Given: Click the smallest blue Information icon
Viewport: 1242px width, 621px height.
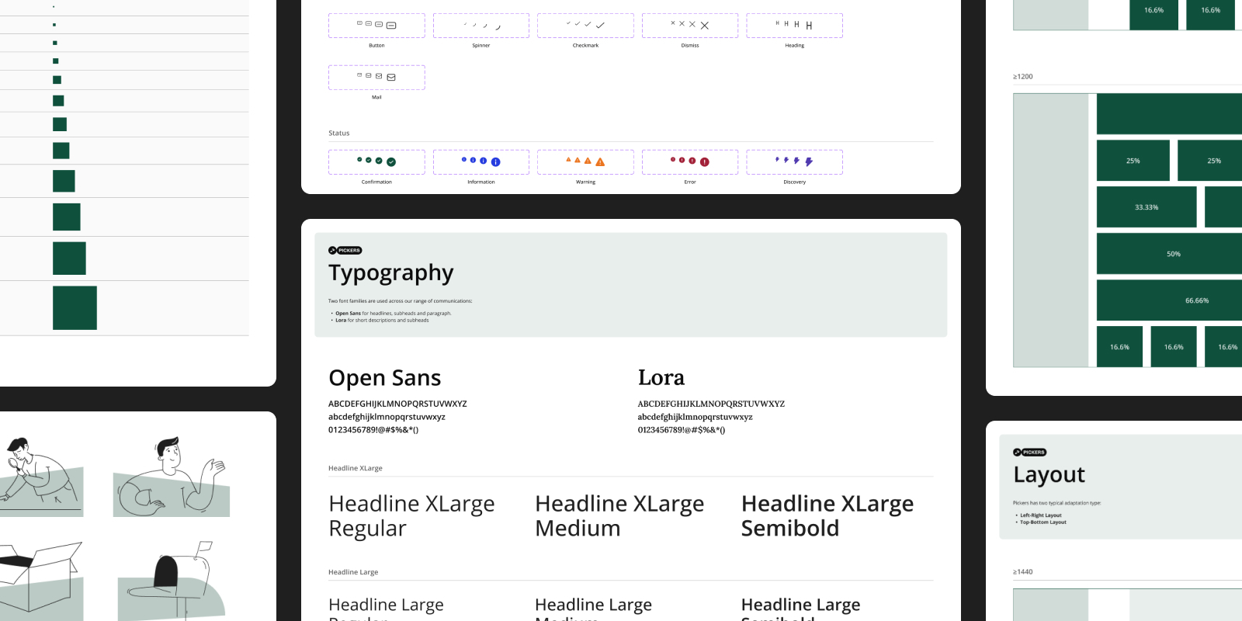Looking at the screenshot, I should point(464,159).
